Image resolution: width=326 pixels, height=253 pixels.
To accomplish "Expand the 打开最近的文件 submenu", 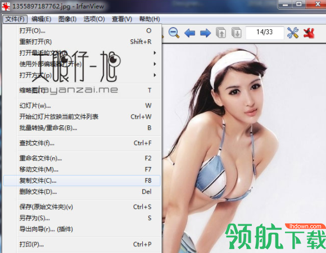I will click(x=82, y=53).
